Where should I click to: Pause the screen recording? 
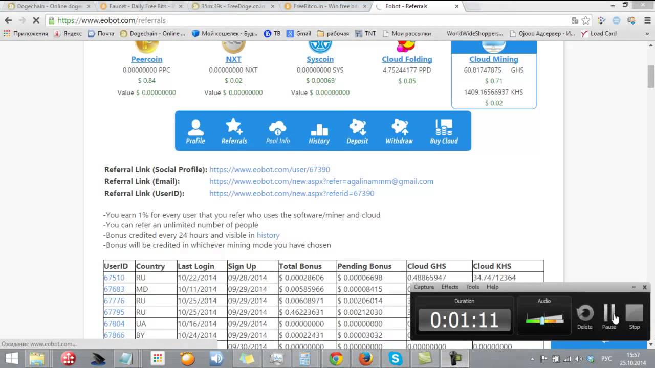pyautogui.click(x=609, y=316)
